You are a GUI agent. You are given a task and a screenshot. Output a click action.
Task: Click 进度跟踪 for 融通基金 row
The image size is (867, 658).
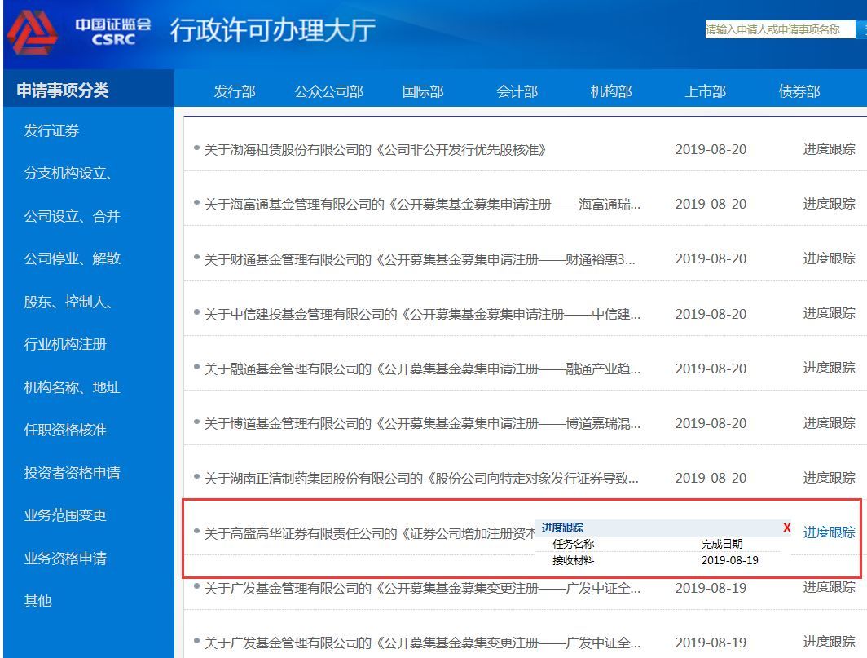(x=829, y=369)
